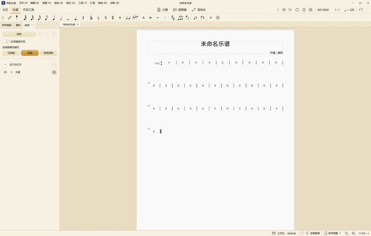Click the 自动化 button

click(x=199, y=10)
